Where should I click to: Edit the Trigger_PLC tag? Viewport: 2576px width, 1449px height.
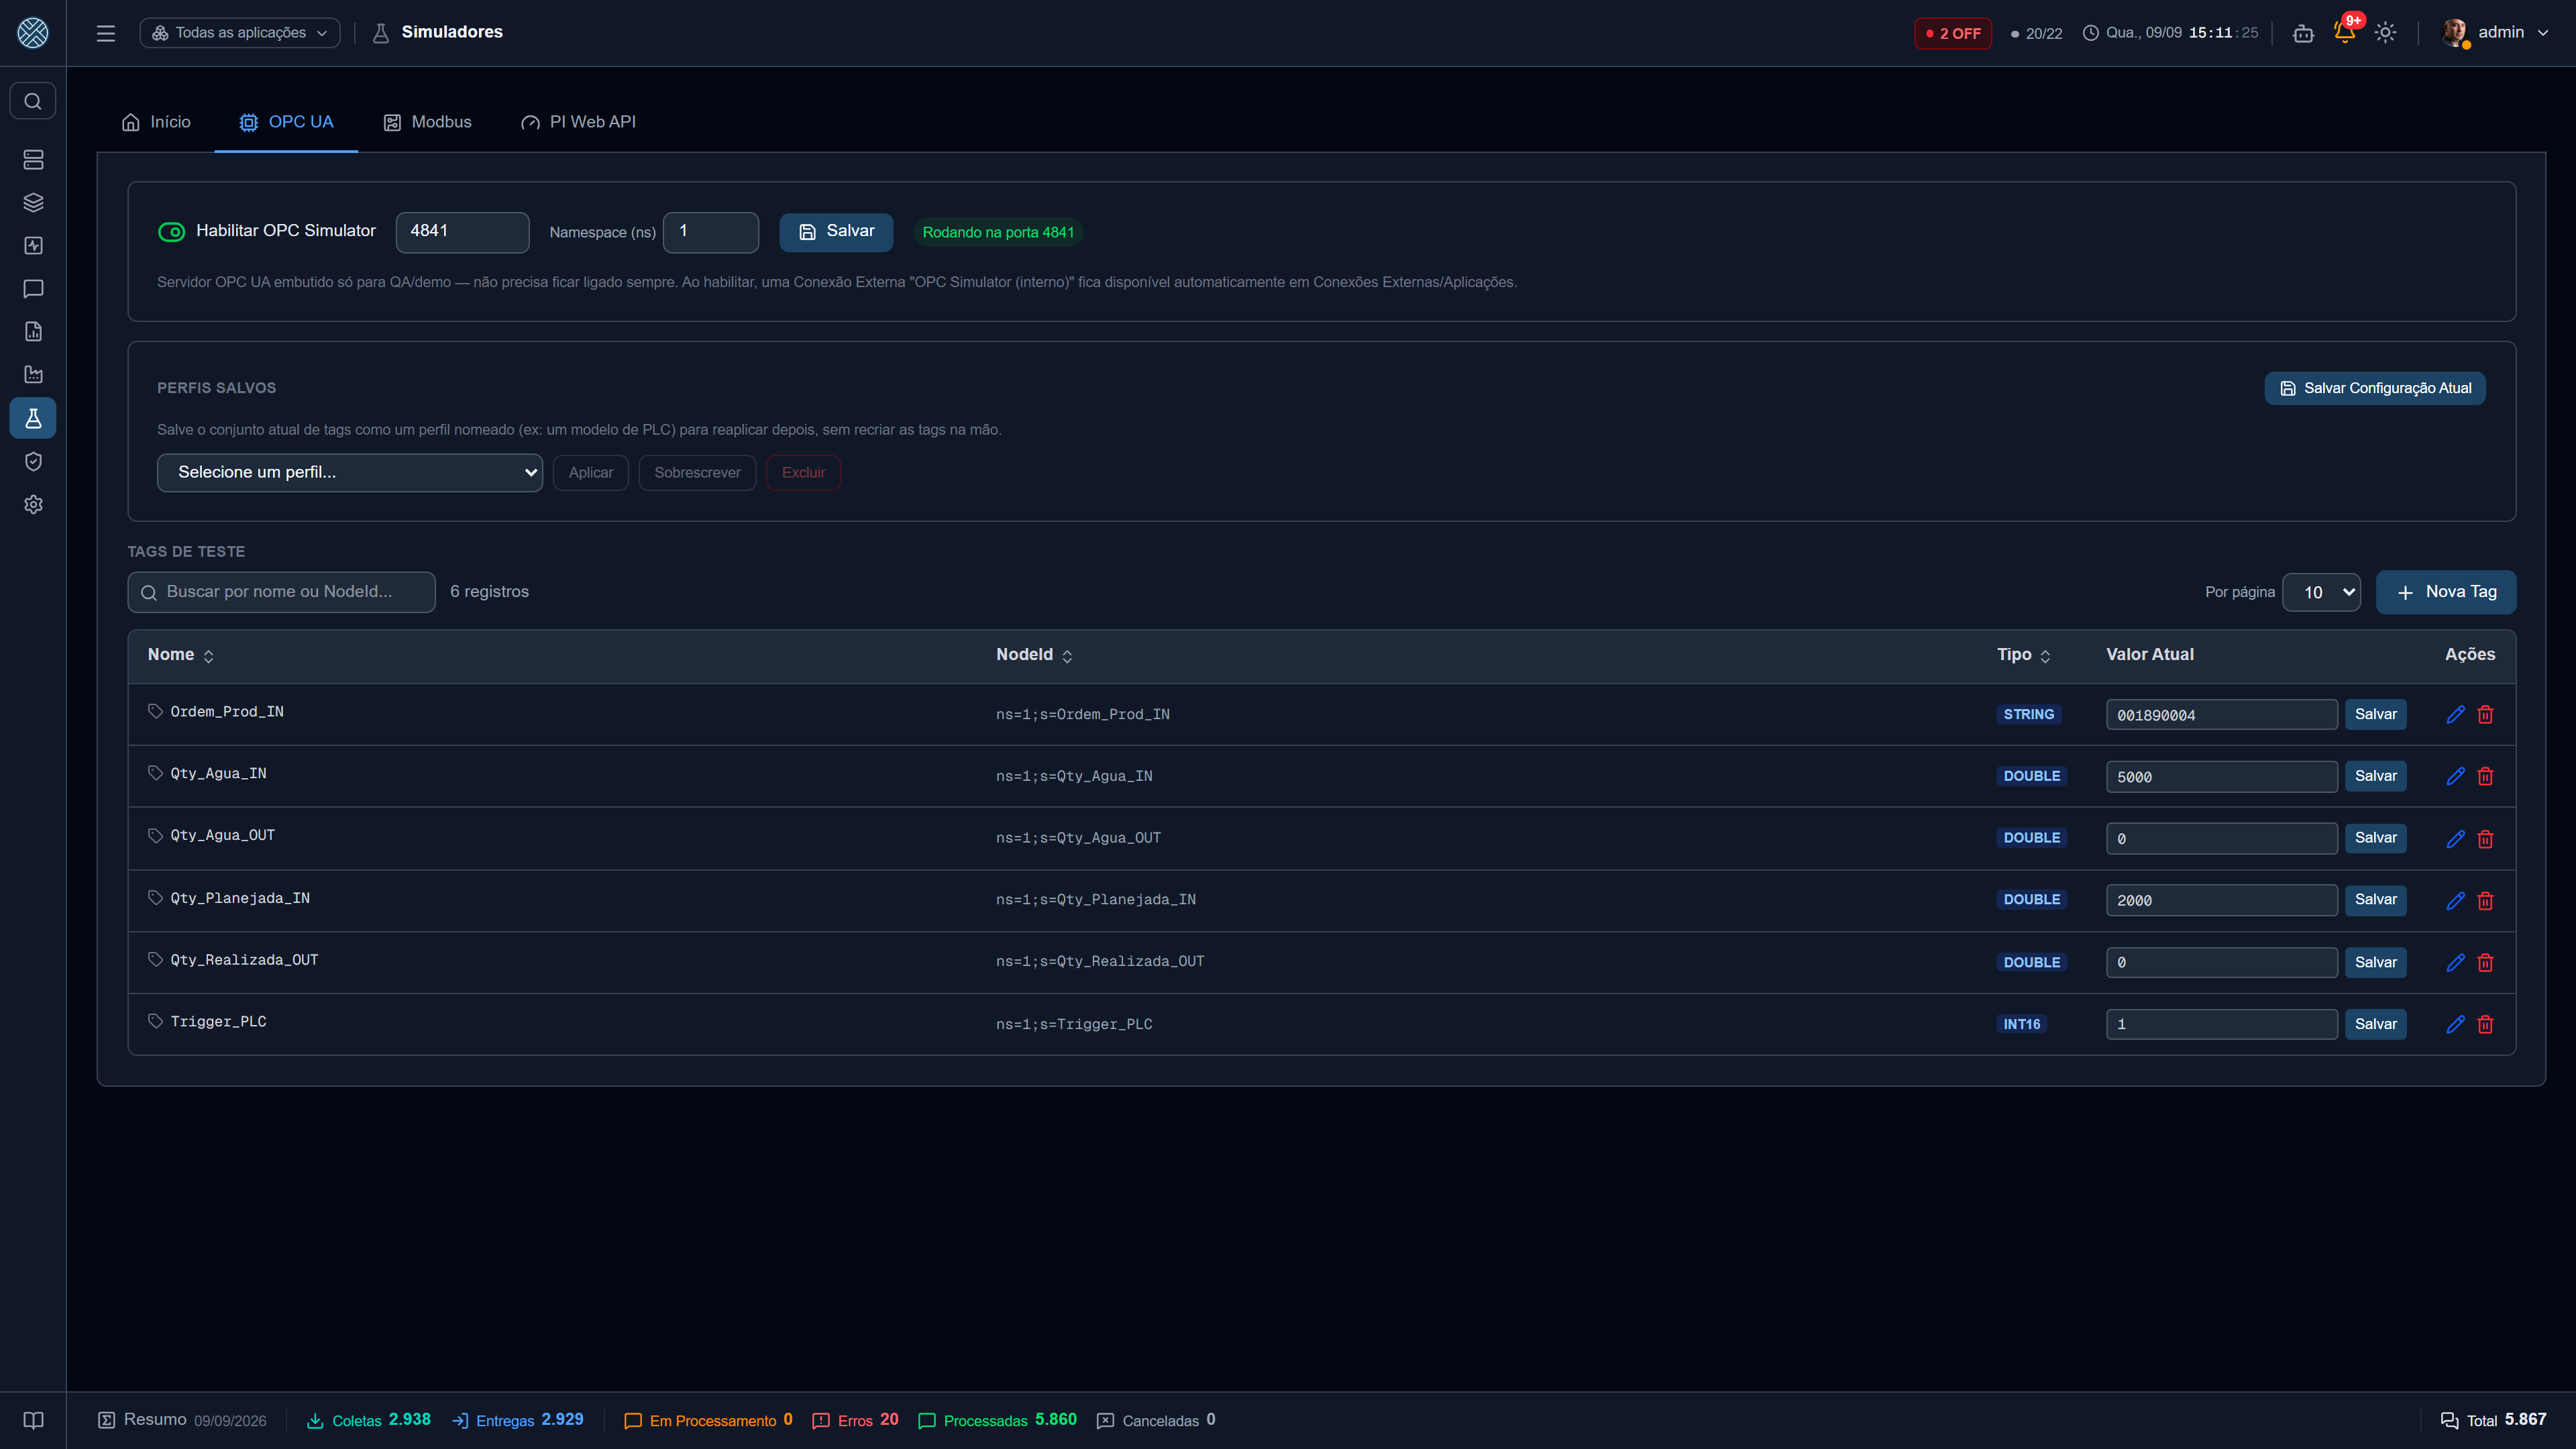pos(2455,1024)
